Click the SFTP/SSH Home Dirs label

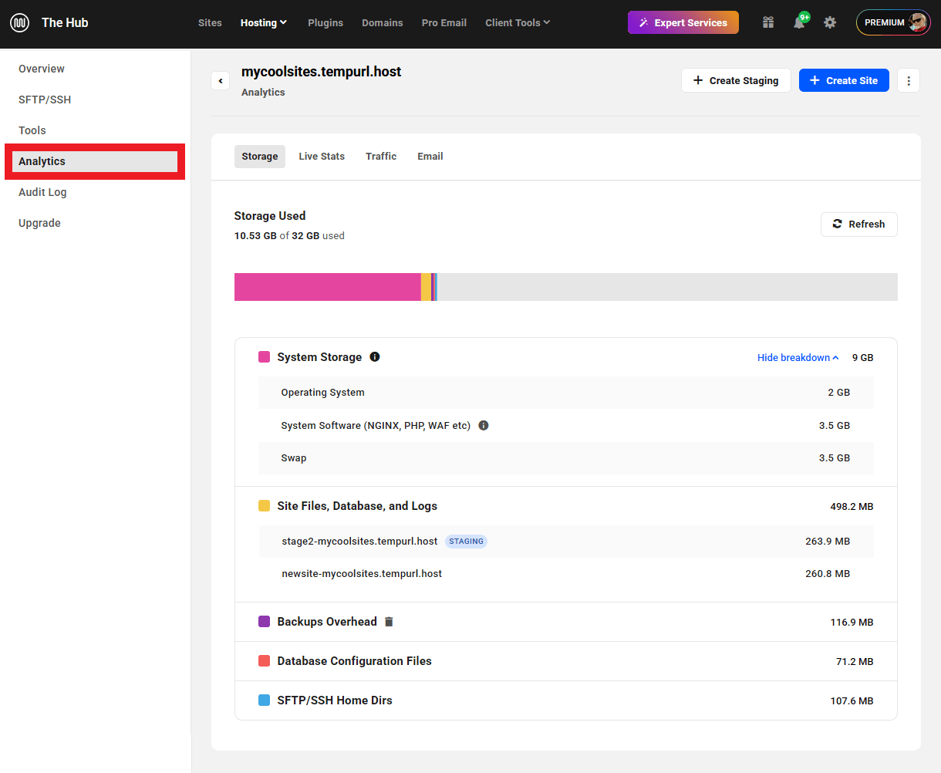pos(335,700)
